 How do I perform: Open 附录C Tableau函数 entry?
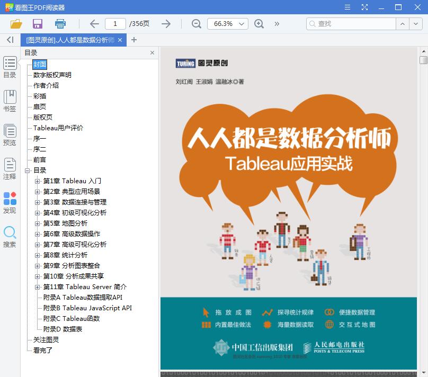tap(72, 319)
